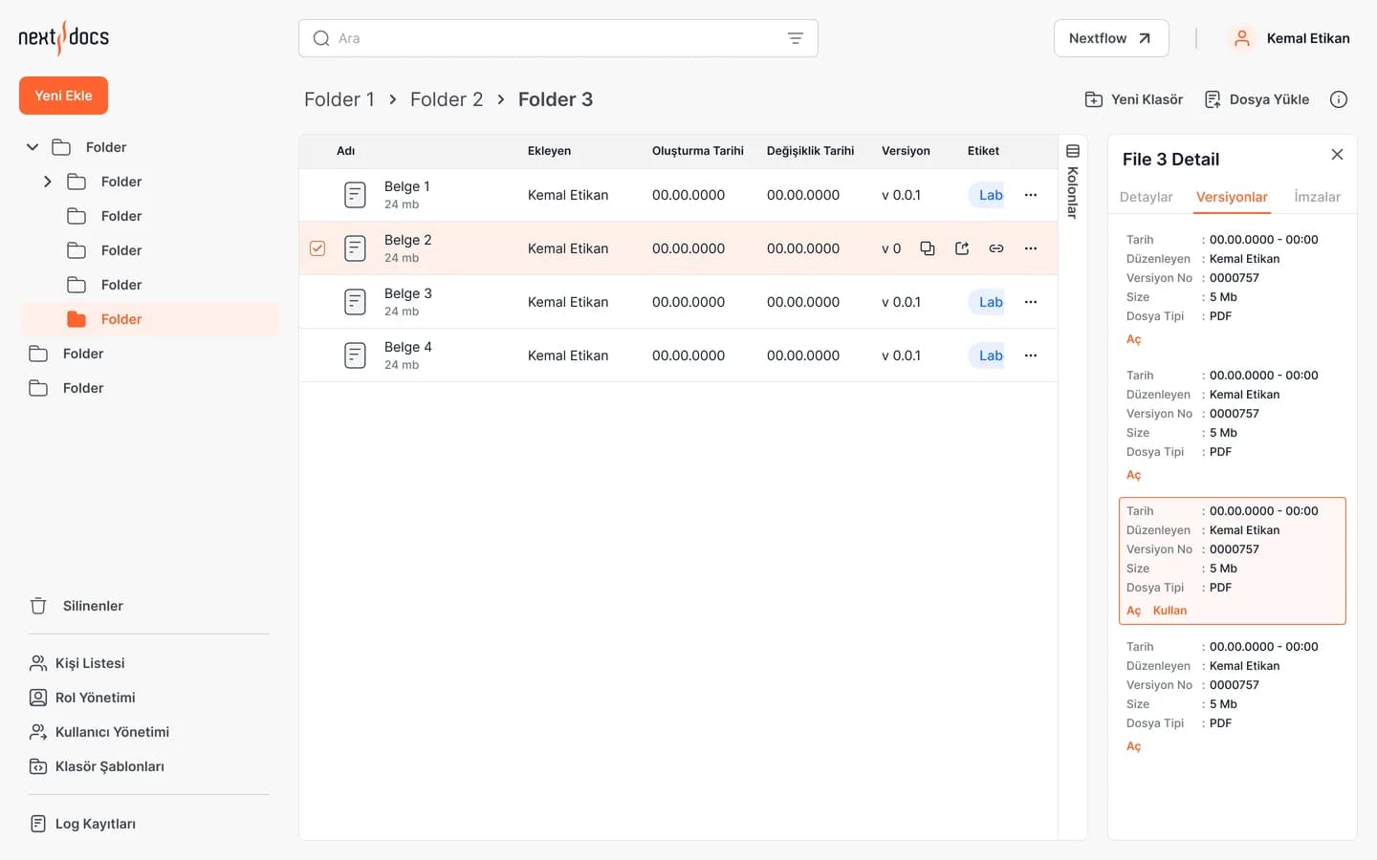This screenshot has height=860, width=1377.
Task: Expand the first child Folder
Action: pos(48,182)
